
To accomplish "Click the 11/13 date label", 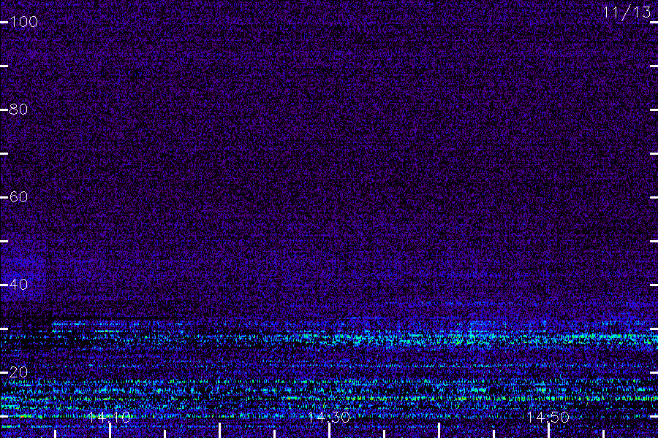I will point(627,12).
